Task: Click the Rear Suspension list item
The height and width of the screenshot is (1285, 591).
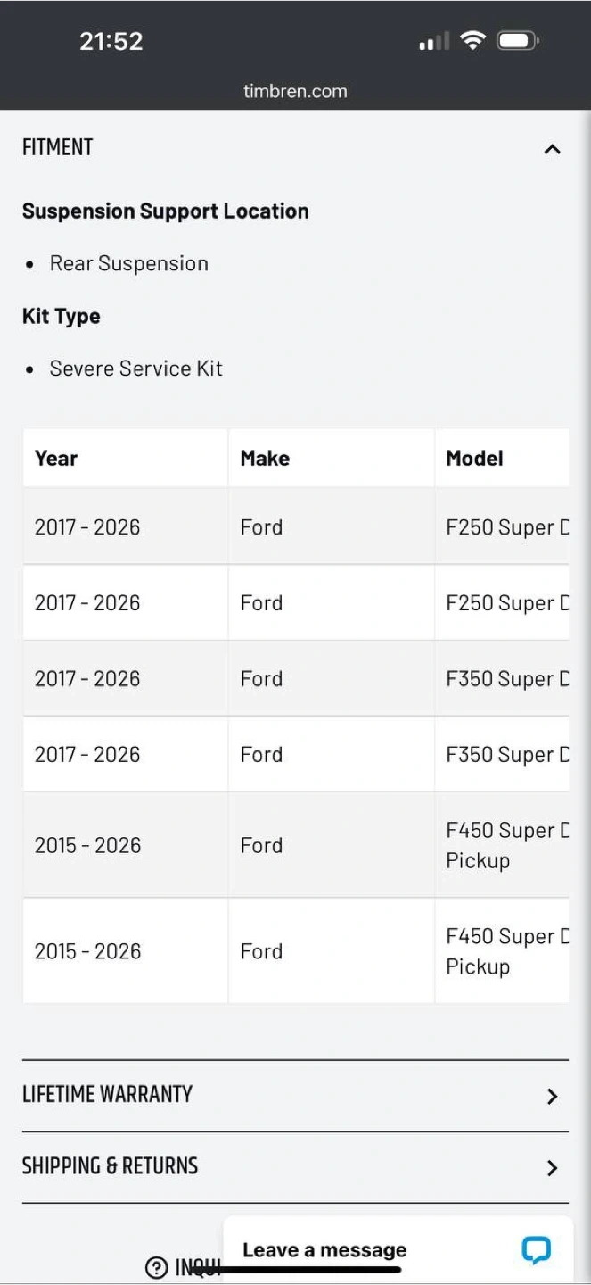Action: tap(128, 263)
